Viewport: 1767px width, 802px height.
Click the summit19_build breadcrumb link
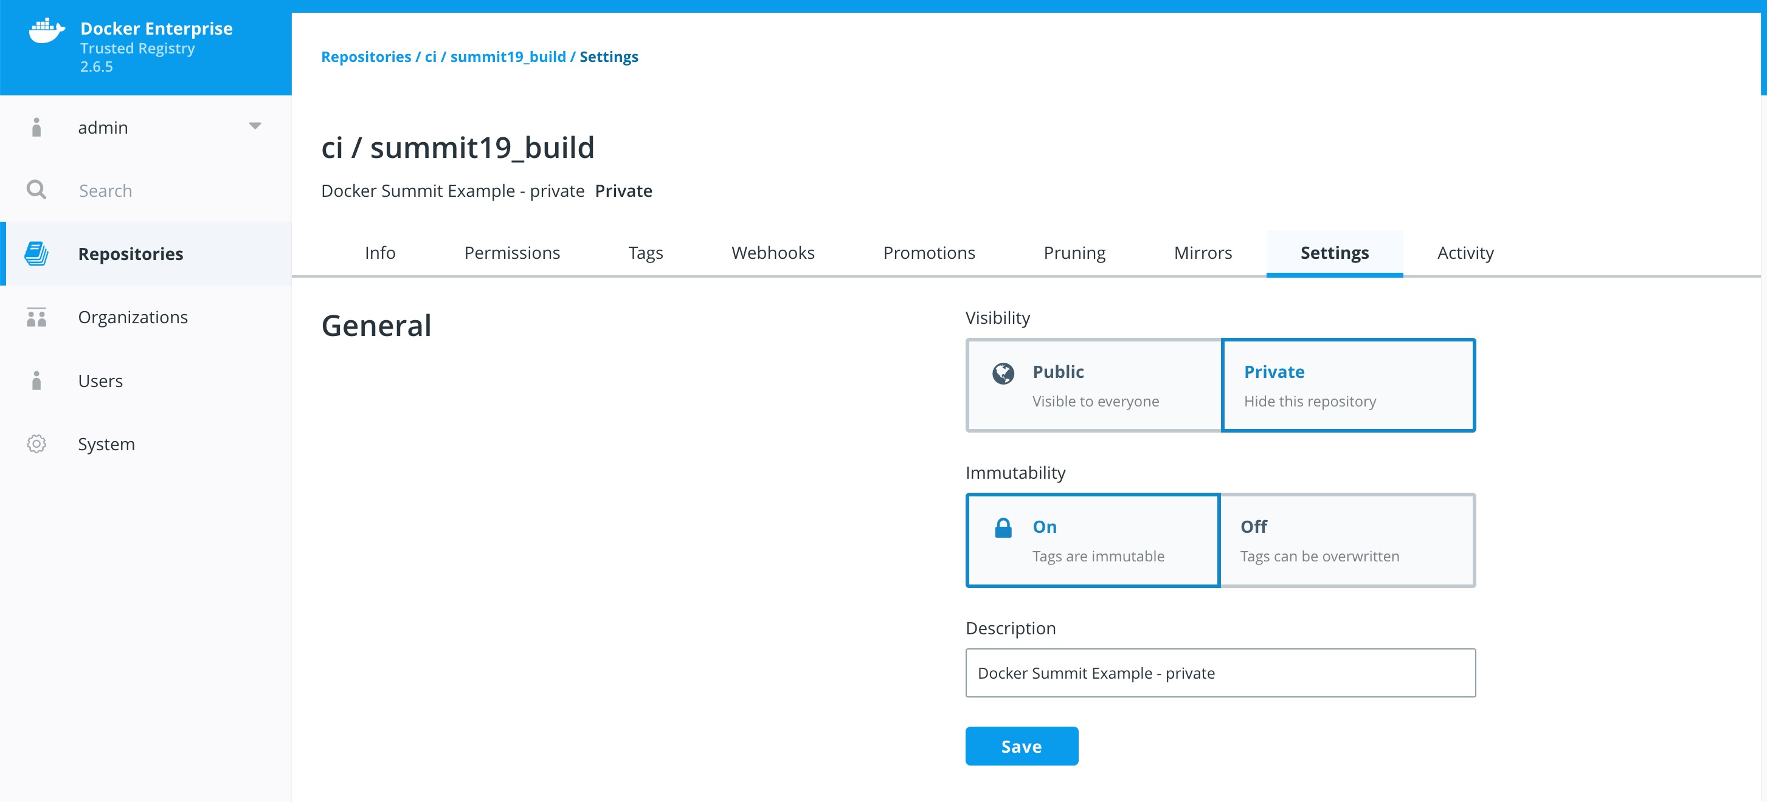(508, 57)
